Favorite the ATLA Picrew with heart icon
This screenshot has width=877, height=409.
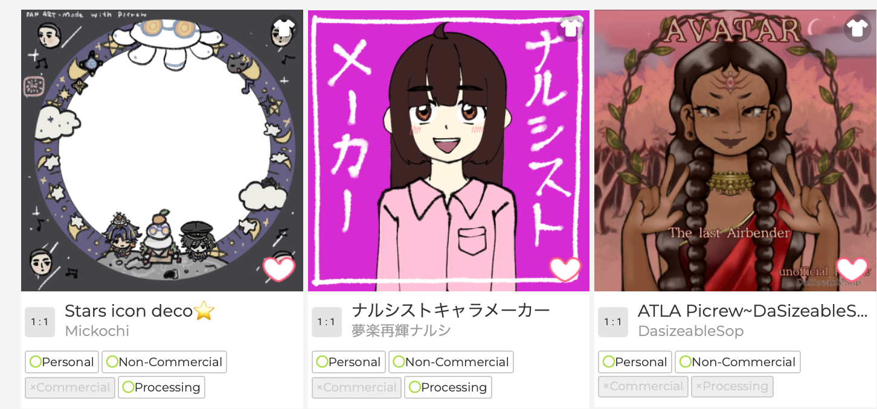[852, 269]
